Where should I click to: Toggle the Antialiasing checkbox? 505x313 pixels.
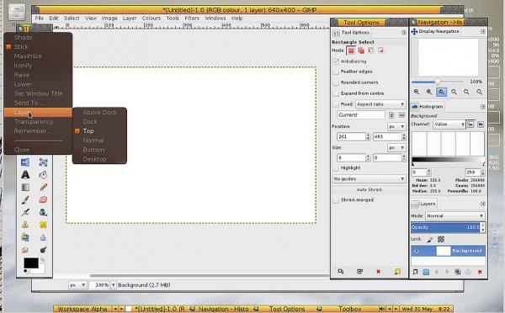(336, 61)
